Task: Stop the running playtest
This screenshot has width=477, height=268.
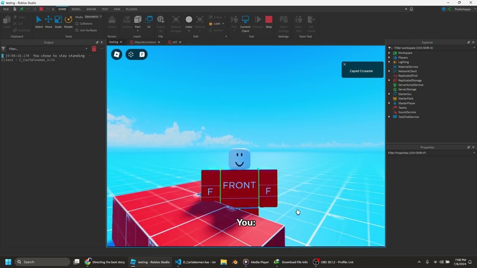Action: pyautogui.click(x=269, y=22)
